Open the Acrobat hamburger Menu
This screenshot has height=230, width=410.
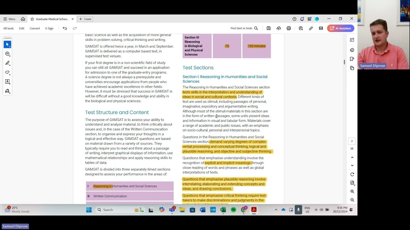point(9,19)
